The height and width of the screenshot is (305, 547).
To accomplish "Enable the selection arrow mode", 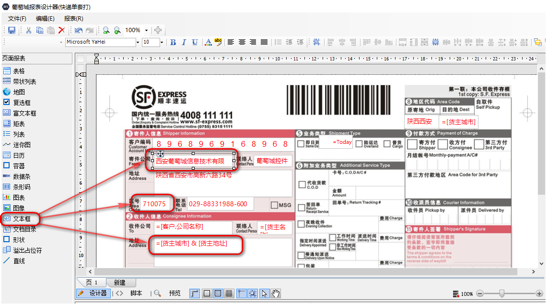I will pyautogui.click(x=264, y=293).
